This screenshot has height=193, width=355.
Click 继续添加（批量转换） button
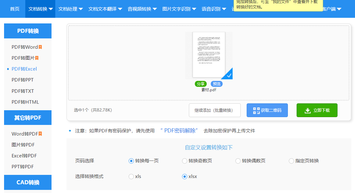click(x=215, y=110)
